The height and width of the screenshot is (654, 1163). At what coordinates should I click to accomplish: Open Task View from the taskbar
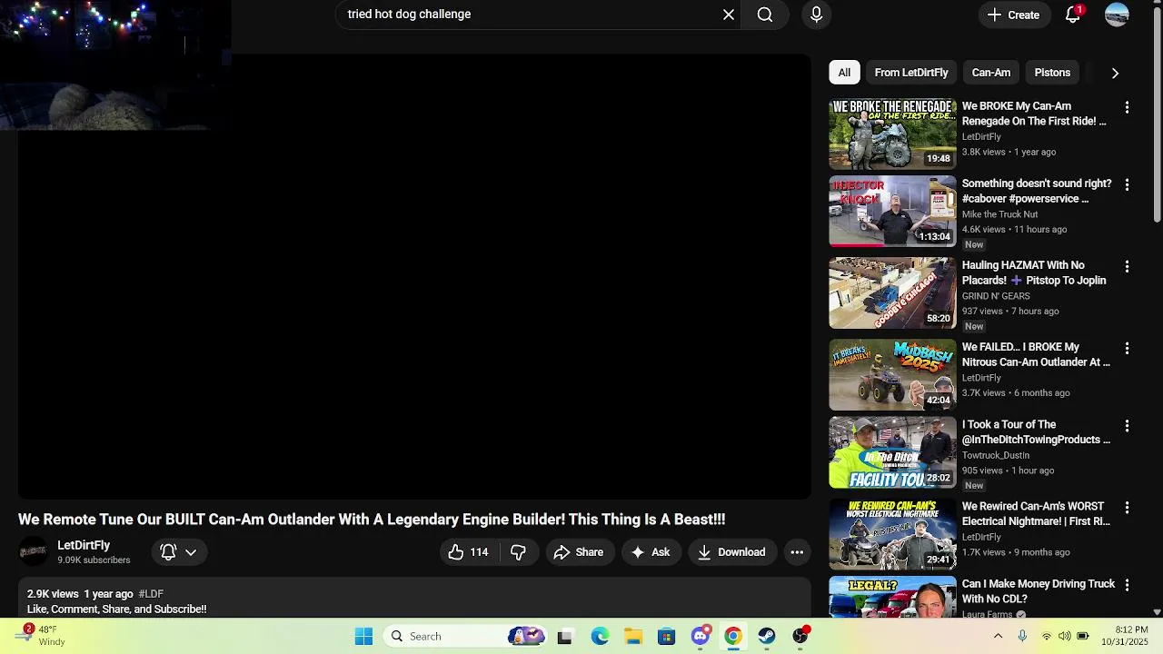(x=564, y=637)
